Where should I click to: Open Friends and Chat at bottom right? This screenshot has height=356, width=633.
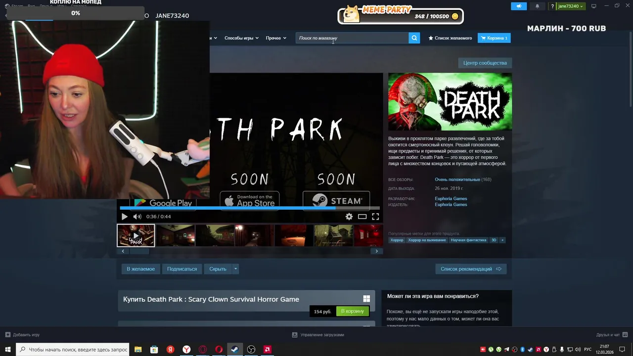click(x=612, y=335)
